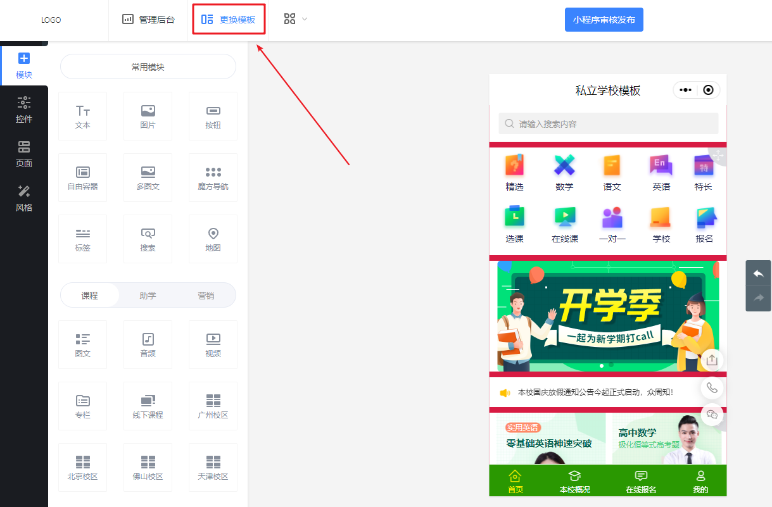The width and height of the screenshot is (772, 507).
Task: Click the floating share button in preview
Action: [712, 360]
